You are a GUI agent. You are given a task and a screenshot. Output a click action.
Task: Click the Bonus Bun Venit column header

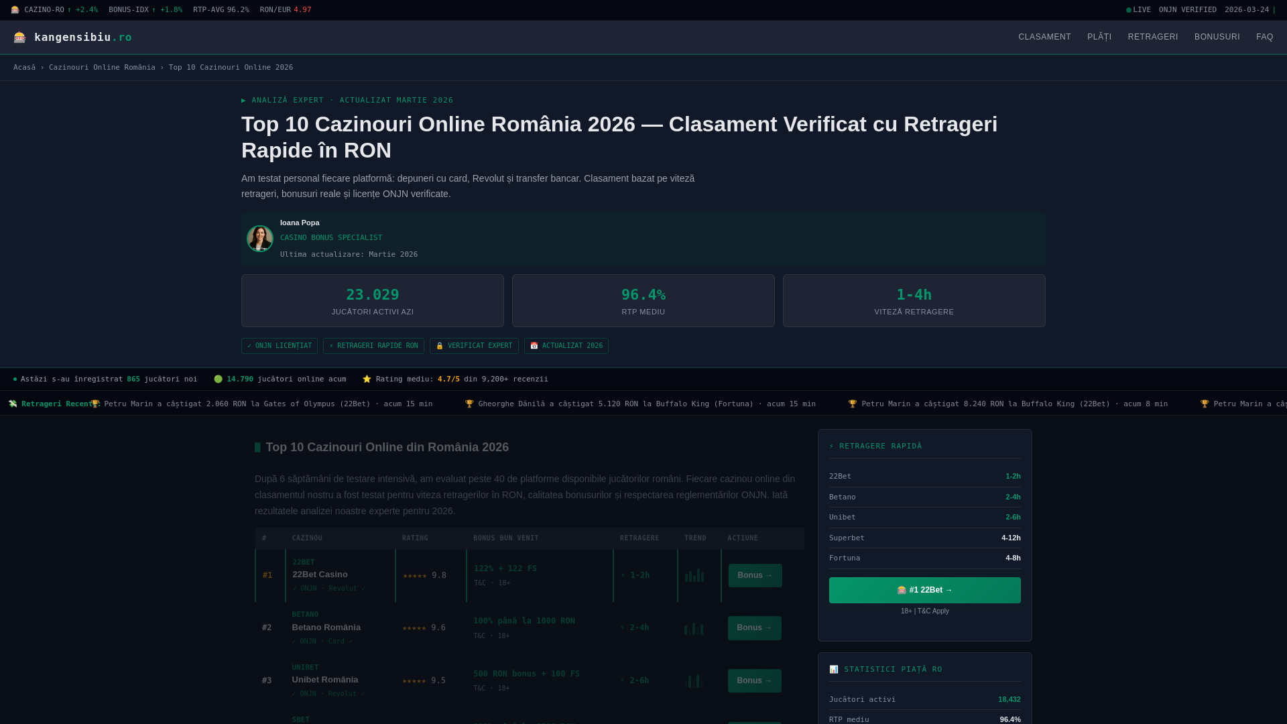tap(506, 538)
